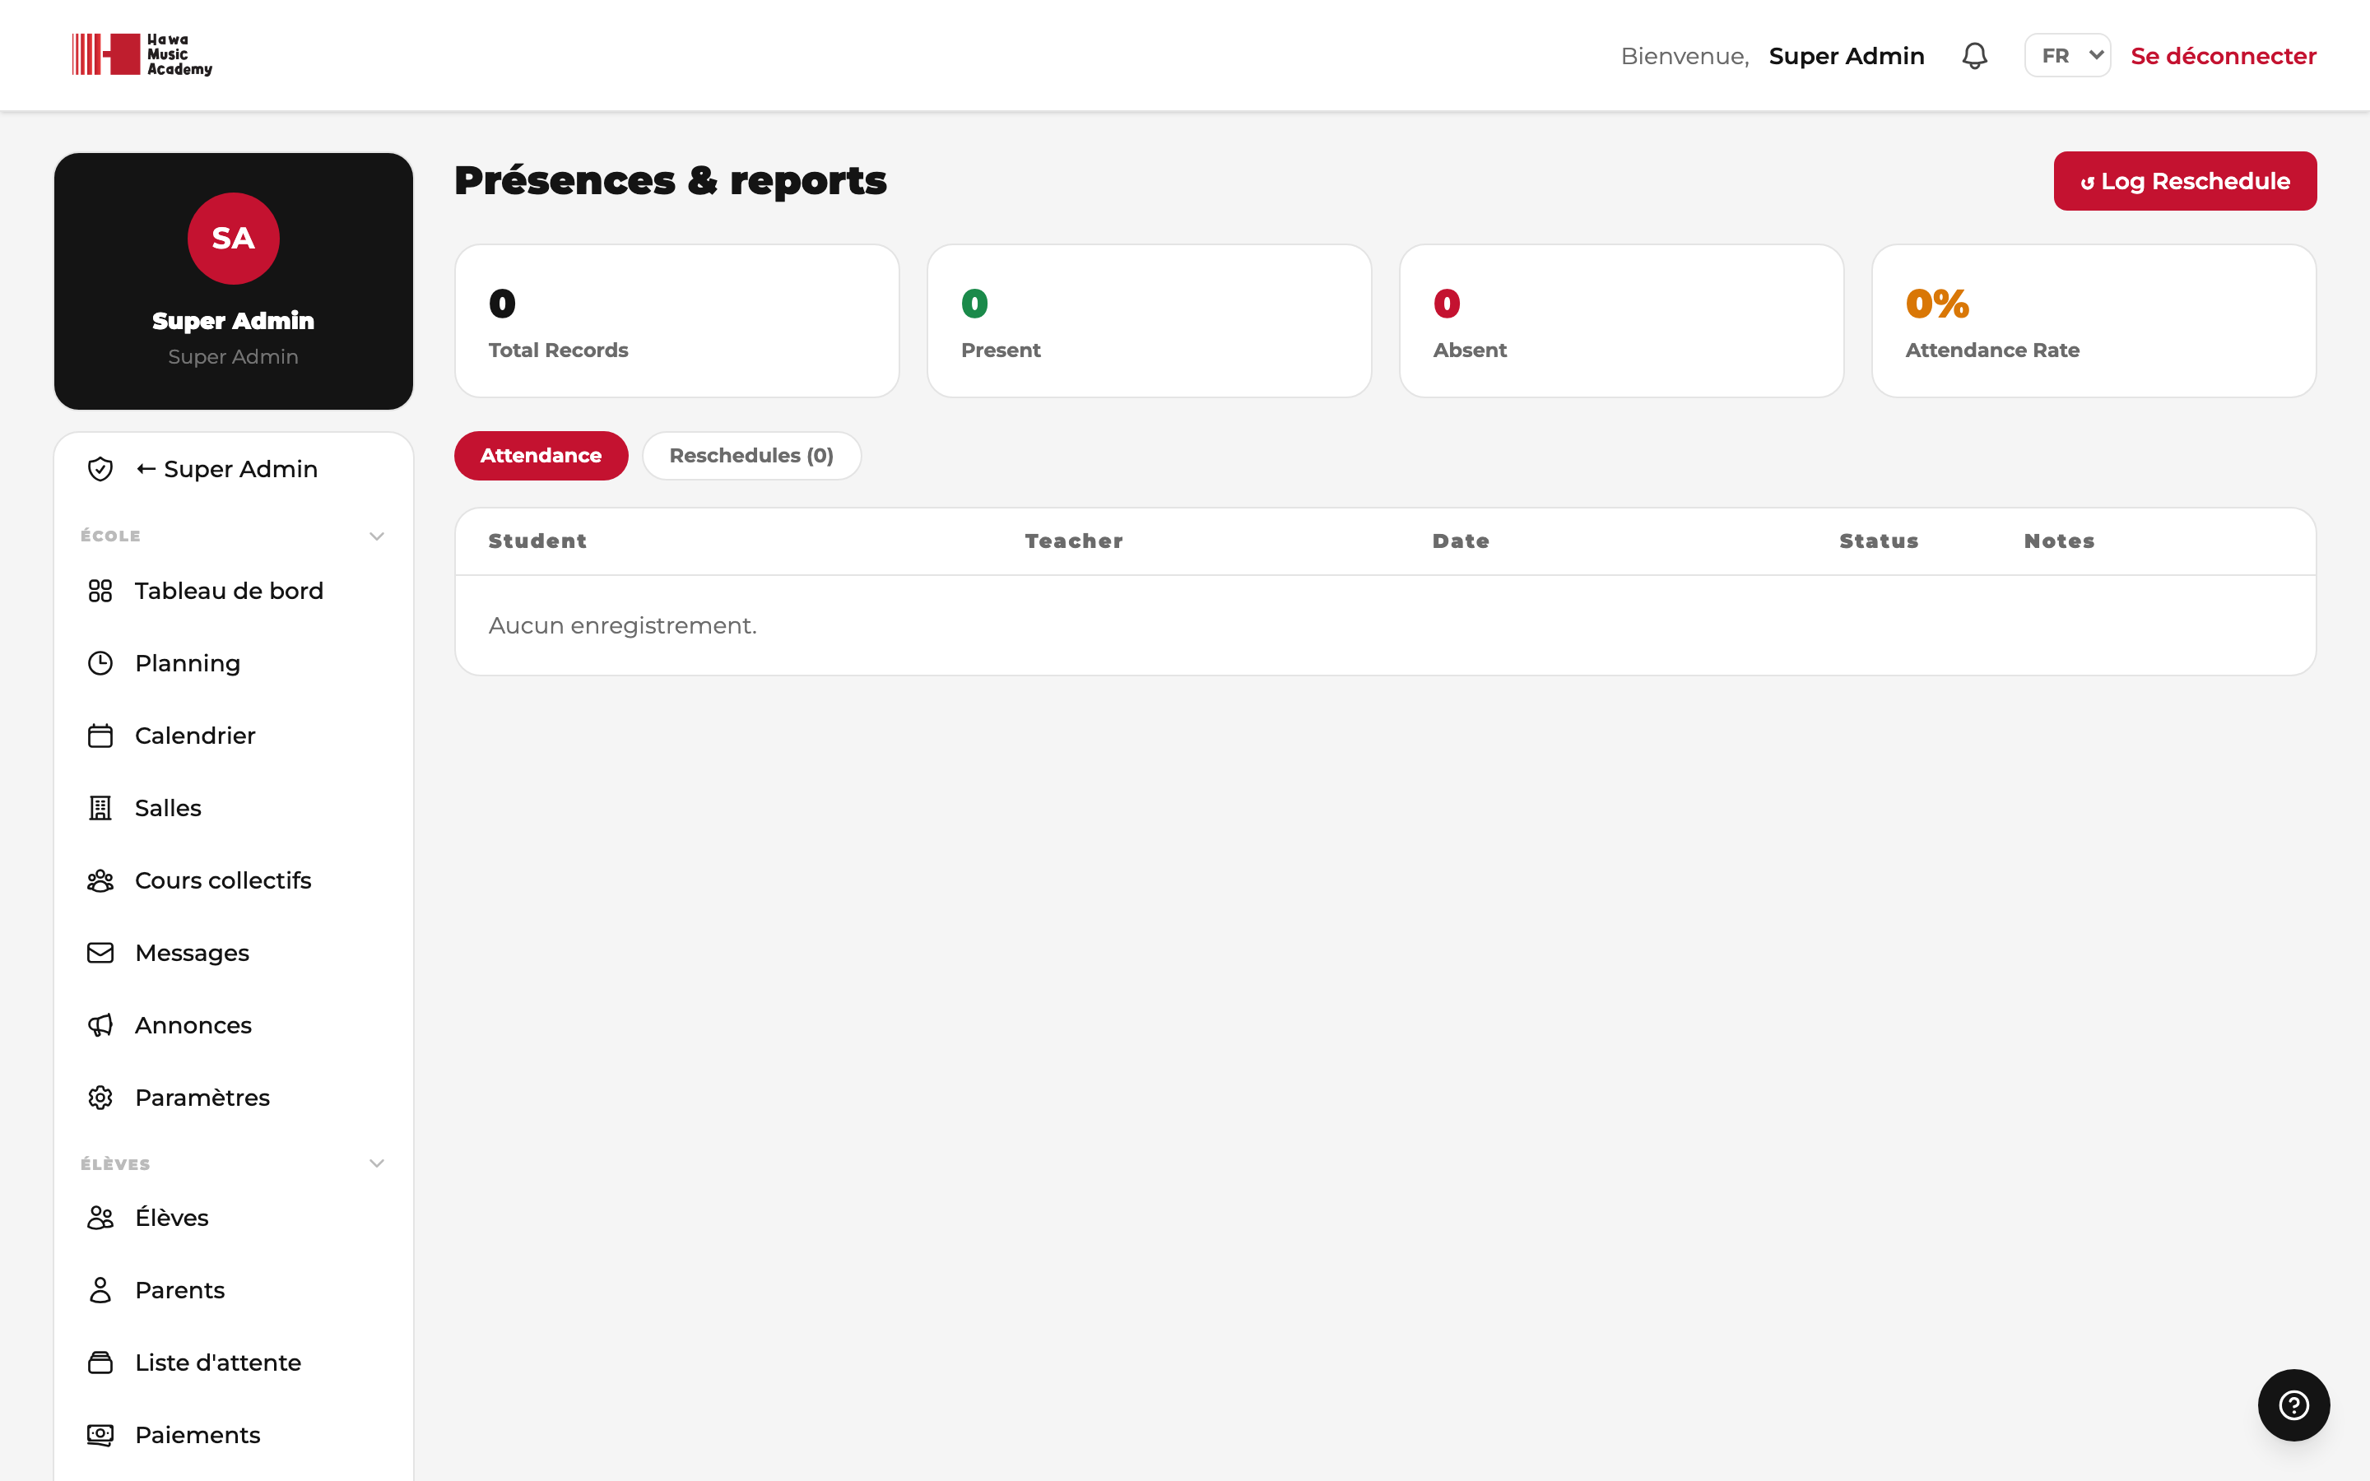
Task: Click the Élèves people icon
Action: click(100, 1218)
